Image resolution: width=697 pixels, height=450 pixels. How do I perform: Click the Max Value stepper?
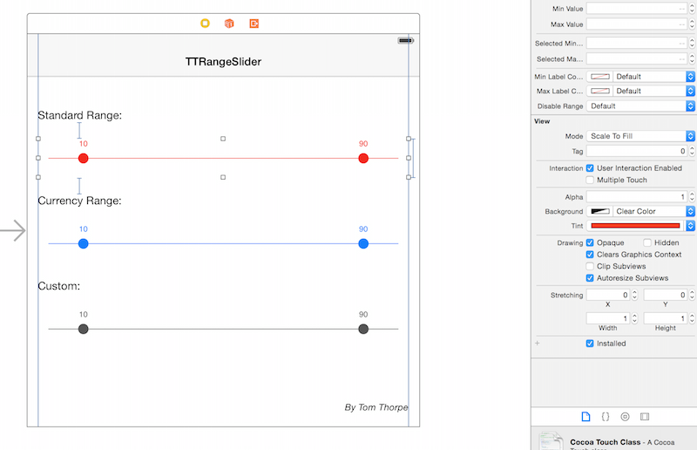(692, 24)
